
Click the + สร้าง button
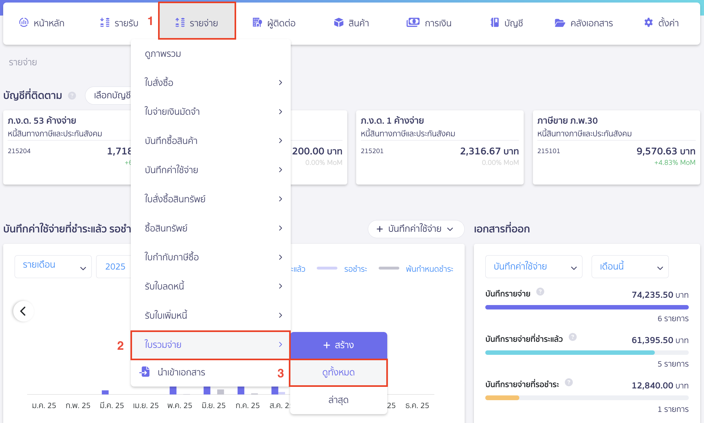(x=339, y=345)
